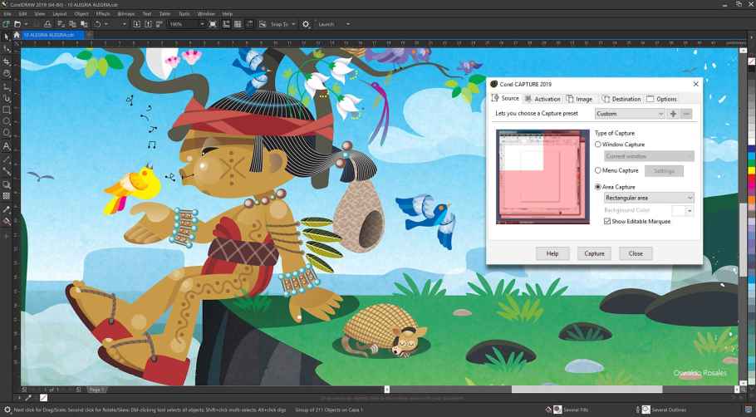Viewport: 756px width, 417px height.
Task: Click the add preset plus button
Action: pyautogui.click(x=673, y=114)
